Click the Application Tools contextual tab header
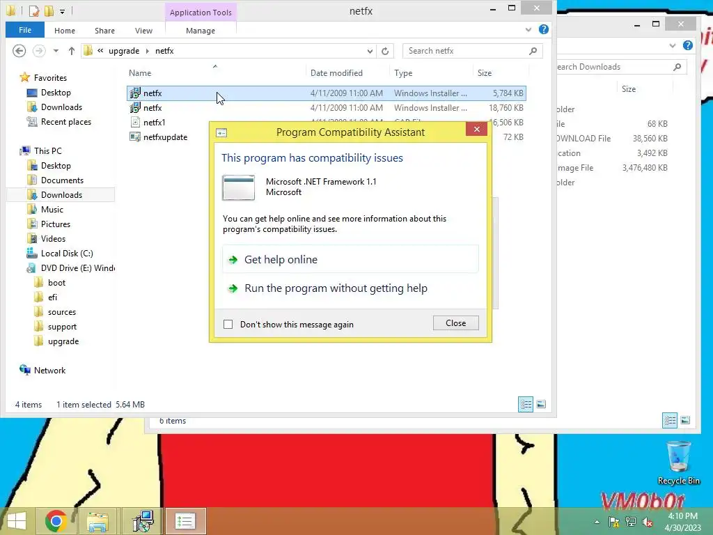713x535 pixels. pyautogui.click(x=201, y=13)
